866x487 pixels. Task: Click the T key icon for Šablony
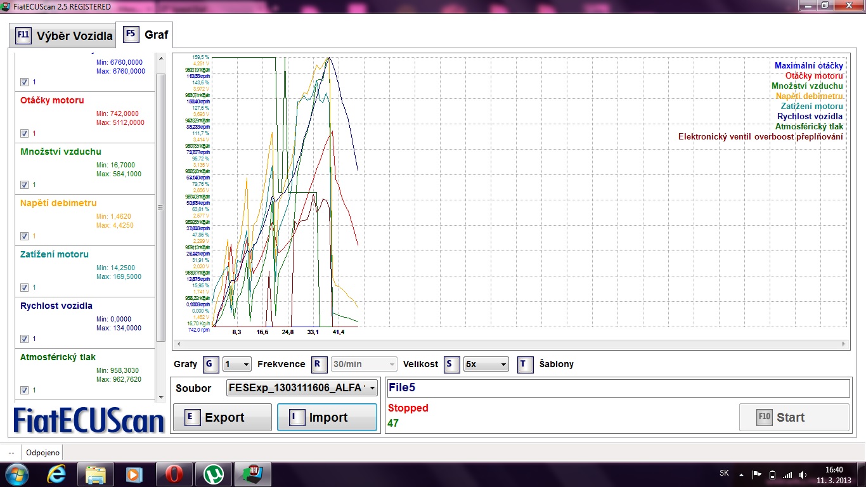click(x=525, y=365)
